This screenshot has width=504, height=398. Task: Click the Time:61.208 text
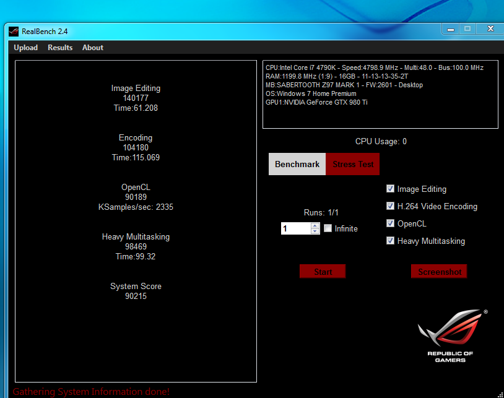(x=136, y=108)
